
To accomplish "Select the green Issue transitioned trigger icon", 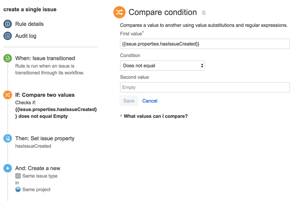I will [x=8, y=58].
